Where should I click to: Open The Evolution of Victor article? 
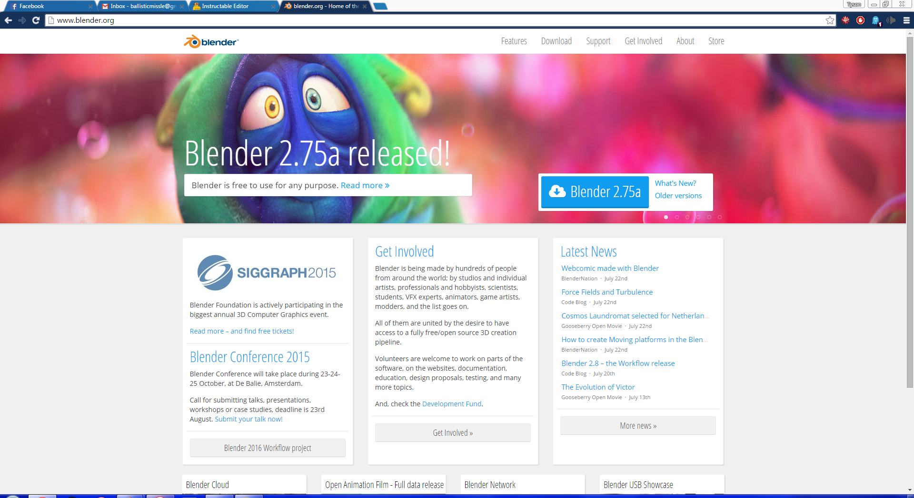tap(598, 387)
